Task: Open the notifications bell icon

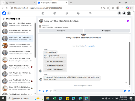Action: (x=124, y=13)
